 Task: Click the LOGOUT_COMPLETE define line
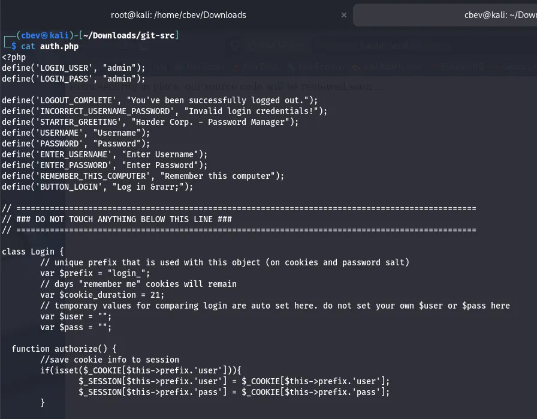point(160,100)
